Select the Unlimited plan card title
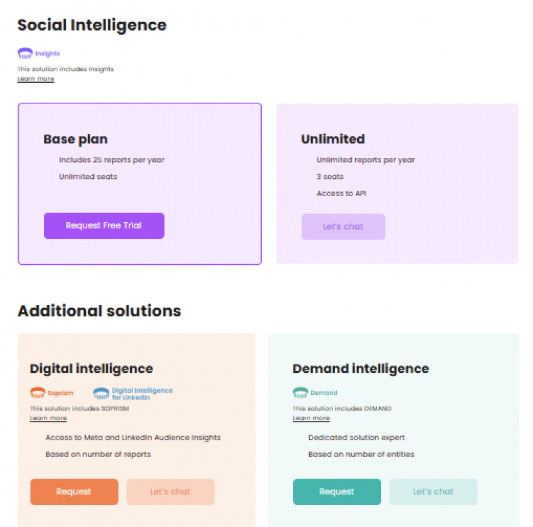The image size is (533, 527). pos(332,139)
